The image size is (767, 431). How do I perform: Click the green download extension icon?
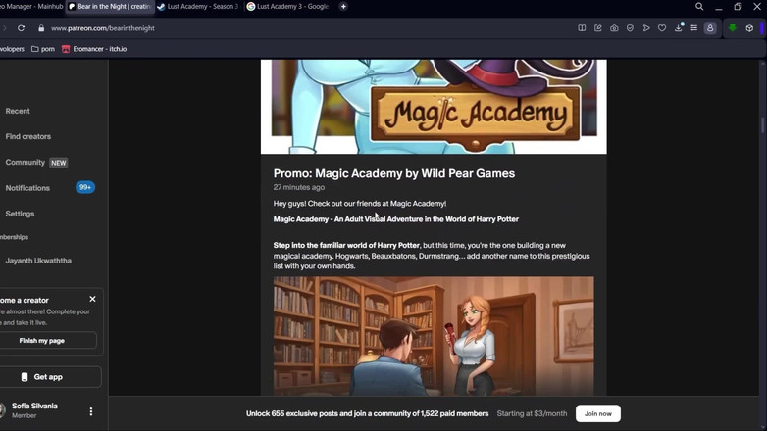(732, 28)
